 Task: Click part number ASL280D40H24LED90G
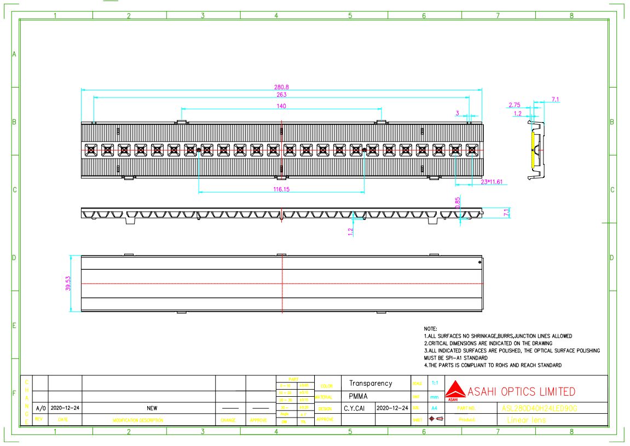[x=539, y=408]
